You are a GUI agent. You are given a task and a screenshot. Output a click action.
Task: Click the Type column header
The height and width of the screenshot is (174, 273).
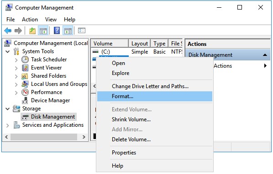coord(159,44)
